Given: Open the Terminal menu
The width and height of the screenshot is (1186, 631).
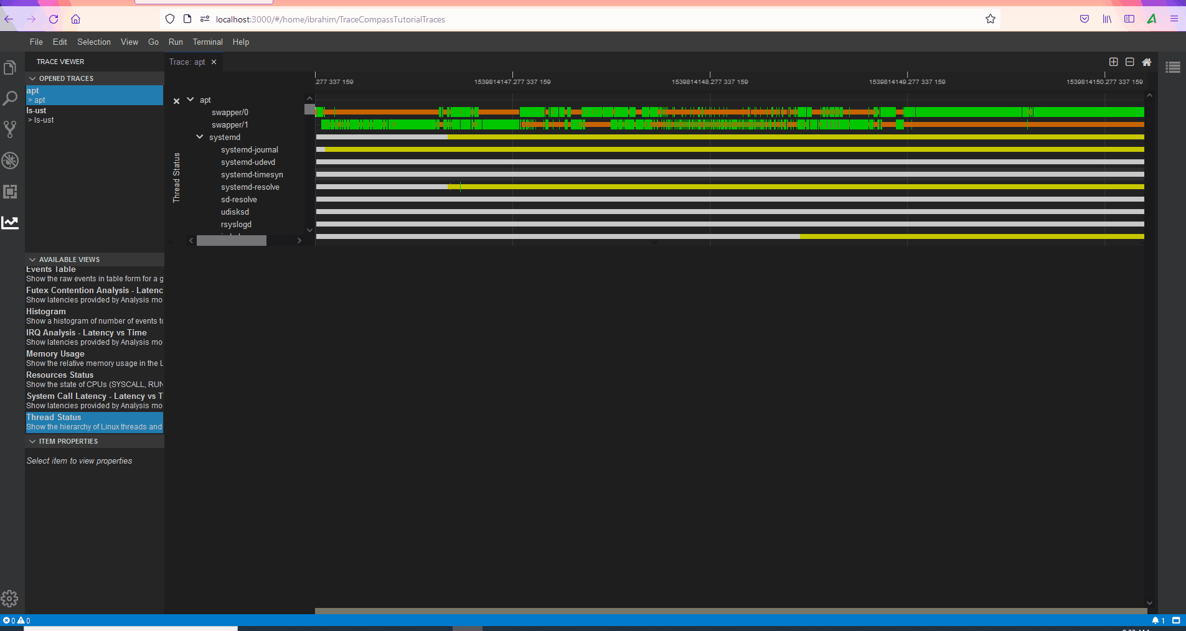Looking at the screenshot, I should click(207, 42).
